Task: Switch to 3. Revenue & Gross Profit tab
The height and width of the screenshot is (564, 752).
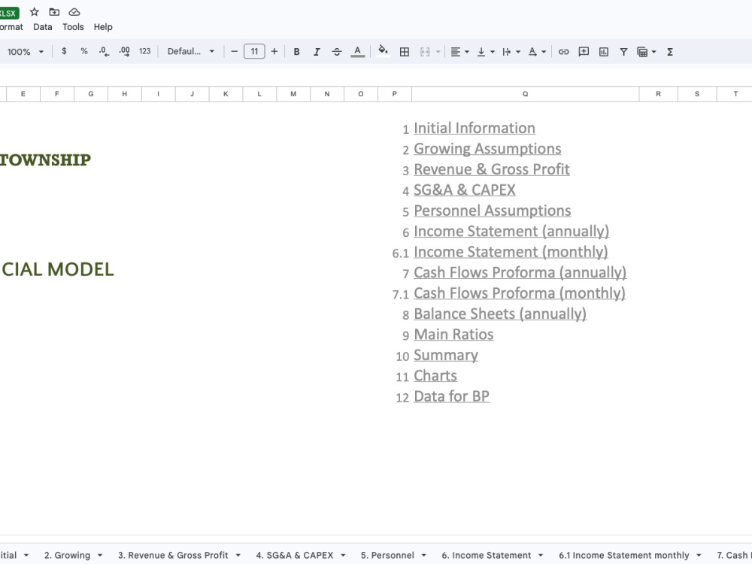Action: tap(173, 555)
